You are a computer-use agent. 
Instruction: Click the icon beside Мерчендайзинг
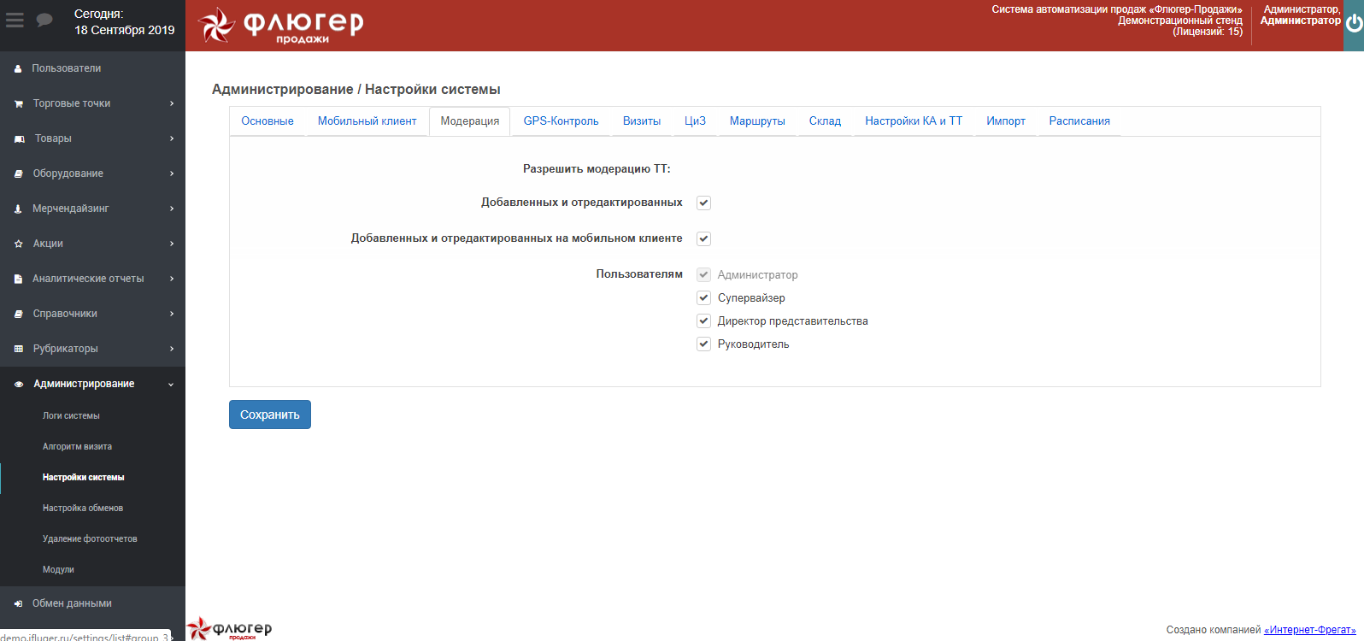pyautogui.click(x=18, y=209)
